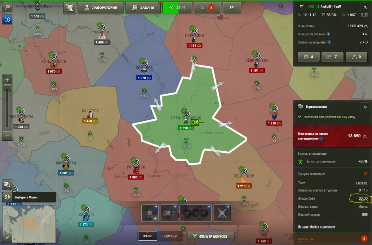The image size is (372, 245).
Task: Open the ЛАБОРАТОРИЯ laboratory menu
Action: click(x=100, y=8)
